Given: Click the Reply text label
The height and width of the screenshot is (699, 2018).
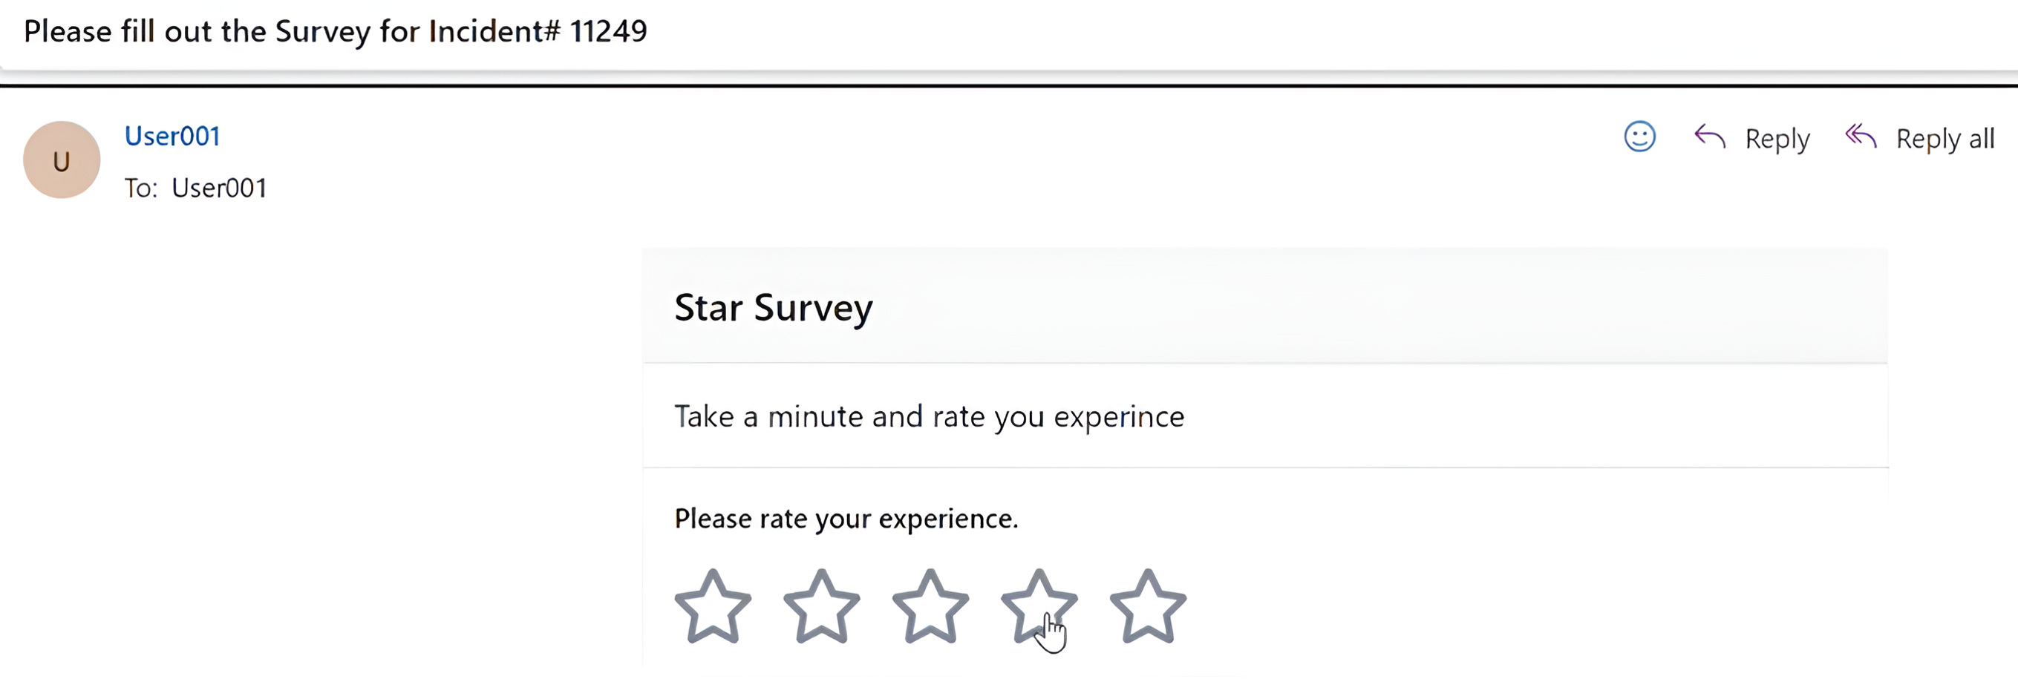Looking at the screenshot, I should pos(1777,140).
